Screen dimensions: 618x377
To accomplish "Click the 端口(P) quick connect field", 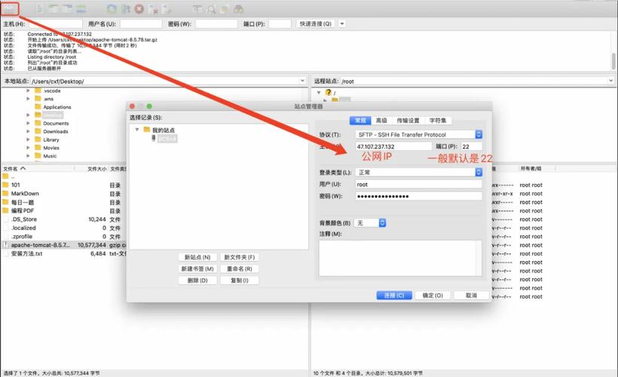I will [280, 24].
